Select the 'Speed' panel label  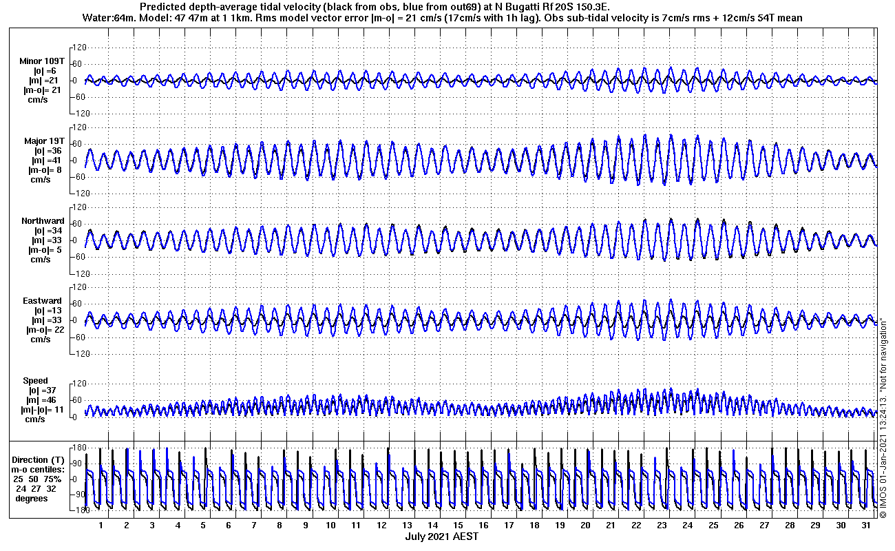click(x=36, y=381)
